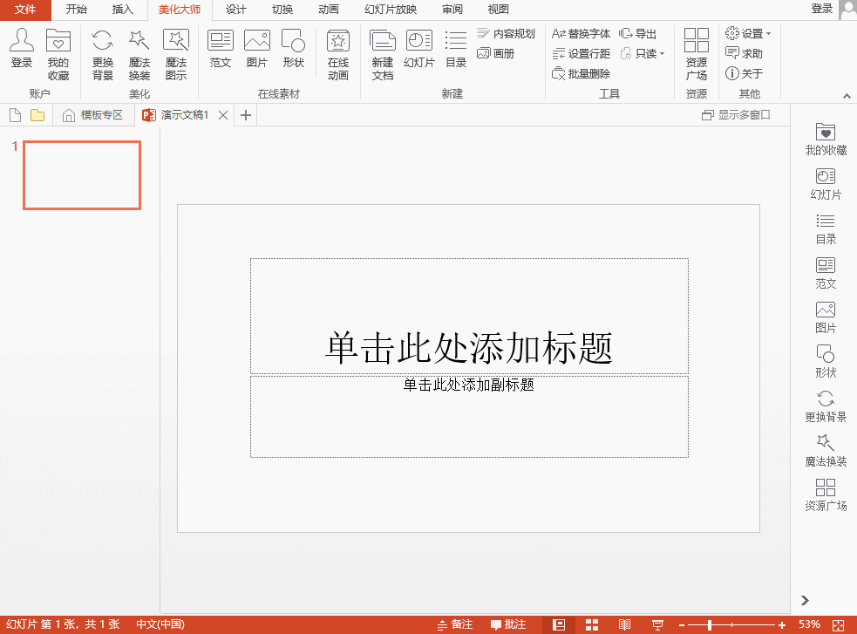The height and width of the screenshot is (634, 857).
Task: Open the 文件 menu
Action: [x=25, y=10]
